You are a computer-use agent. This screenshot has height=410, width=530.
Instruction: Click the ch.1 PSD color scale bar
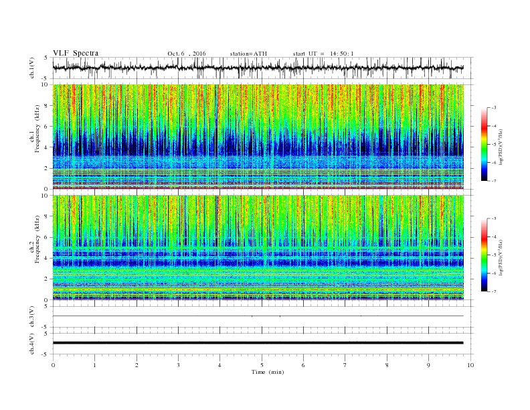[484, 144]
